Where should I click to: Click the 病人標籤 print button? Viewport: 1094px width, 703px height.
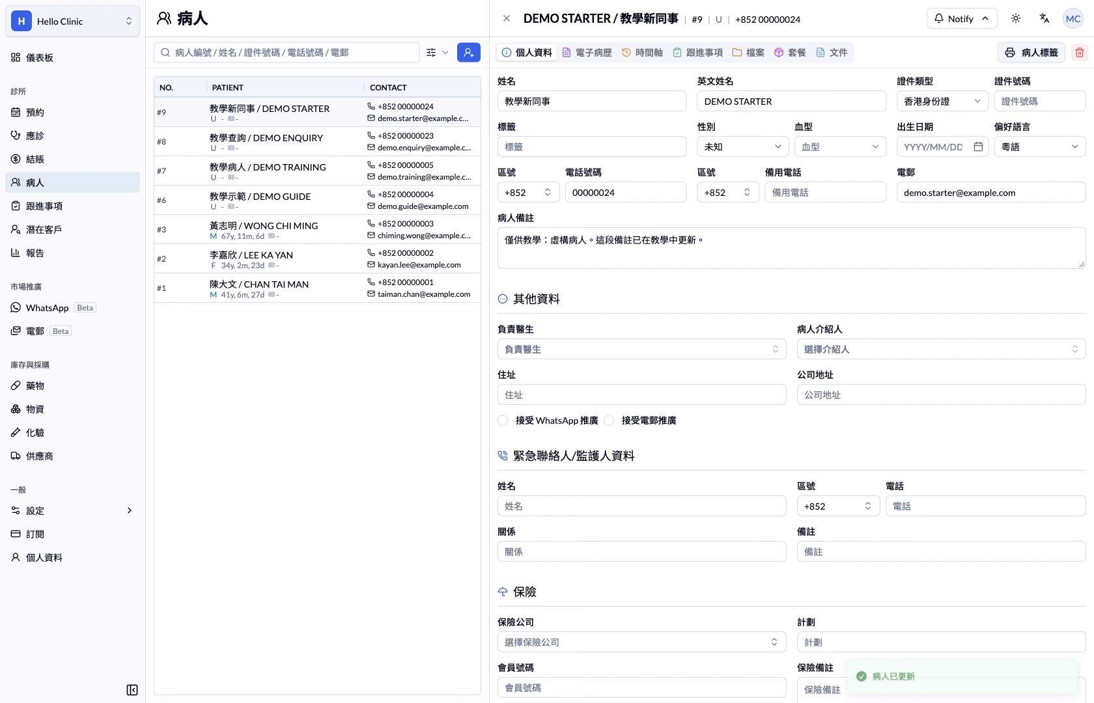(x=1031, y=52)
